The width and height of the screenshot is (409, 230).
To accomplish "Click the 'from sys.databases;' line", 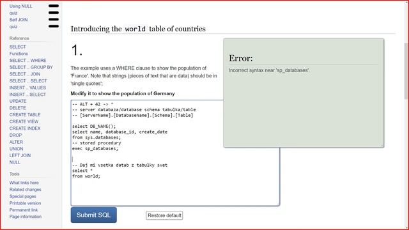I will pos(96,137).
